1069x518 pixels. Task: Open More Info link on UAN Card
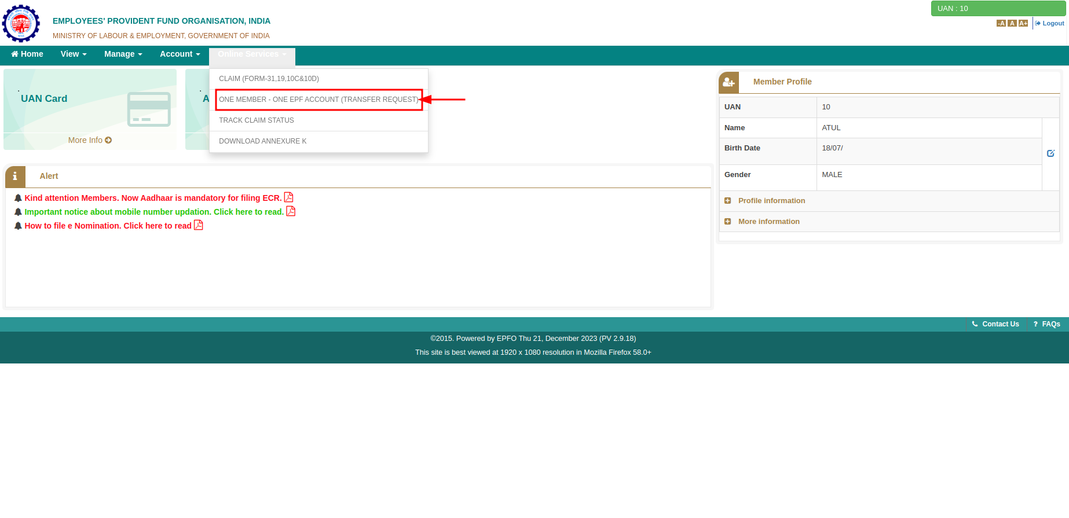pos(90,140)
